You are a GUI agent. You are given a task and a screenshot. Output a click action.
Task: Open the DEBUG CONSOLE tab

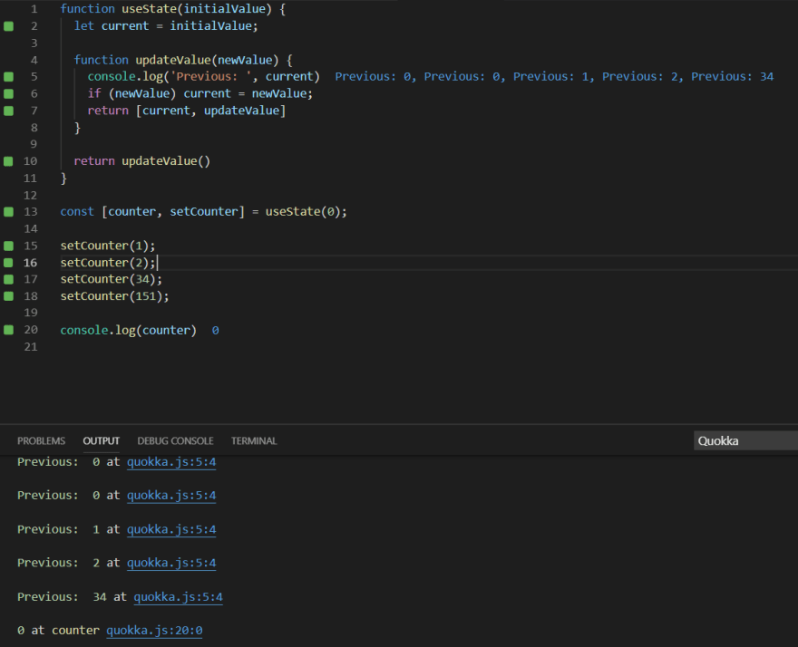(x=175, y=441)
